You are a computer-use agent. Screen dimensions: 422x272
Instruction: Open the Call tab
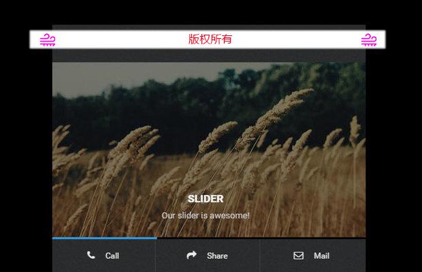[112, 256]
